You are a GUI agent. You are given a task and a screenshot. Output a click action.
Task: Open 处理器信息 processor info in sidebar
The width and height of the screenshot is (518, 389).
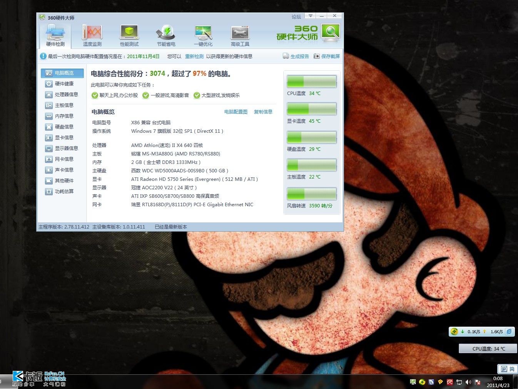(62, 94)
